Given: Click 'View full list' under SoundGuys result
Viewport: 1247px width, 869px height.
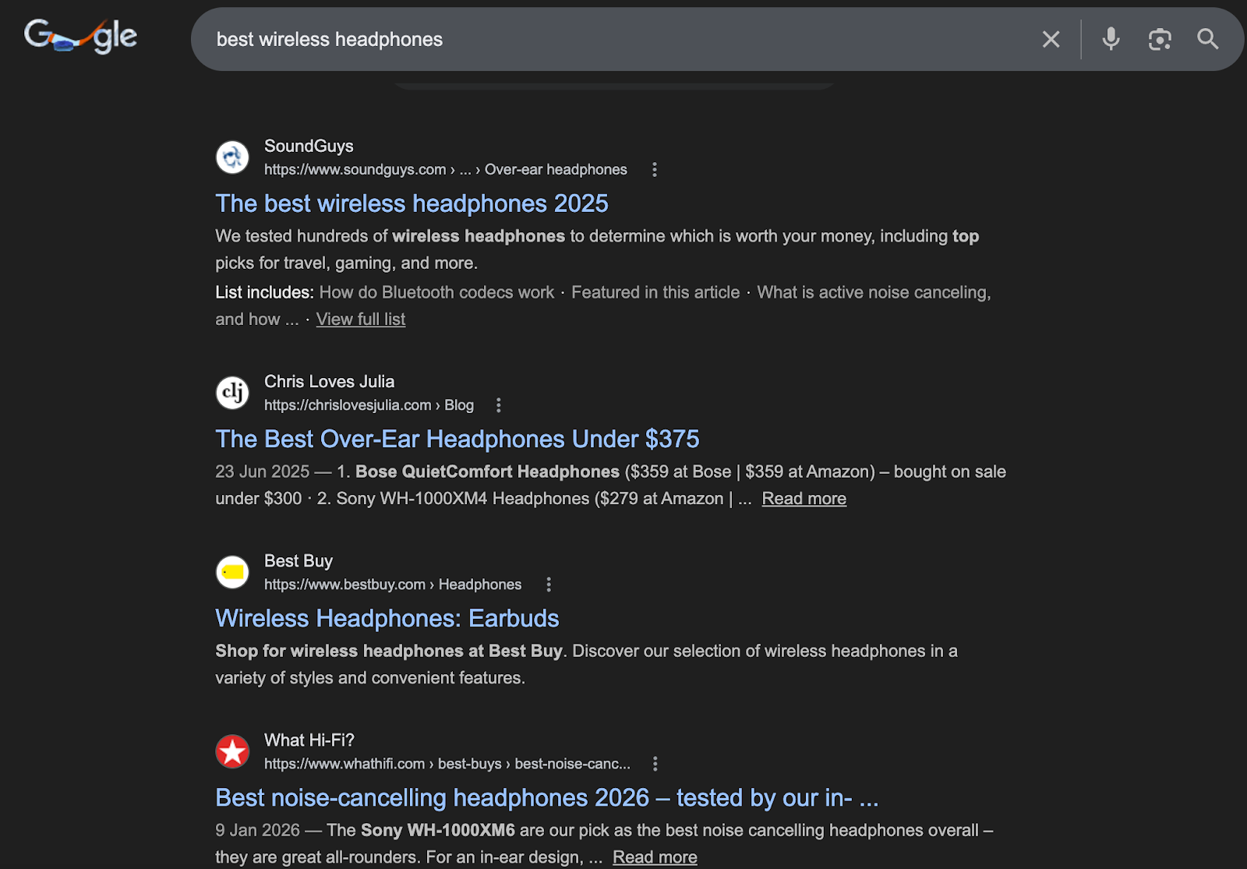Looking at the screenshot, I should 360,319.
